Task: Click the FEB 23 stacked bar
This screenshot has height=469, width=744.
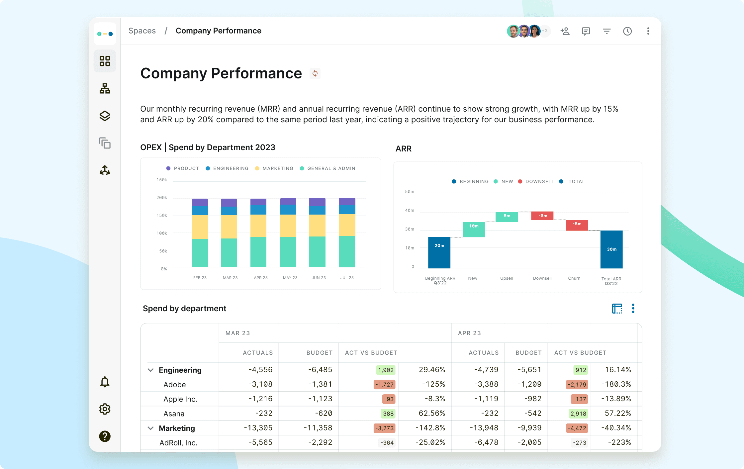Action: [200, 233]
